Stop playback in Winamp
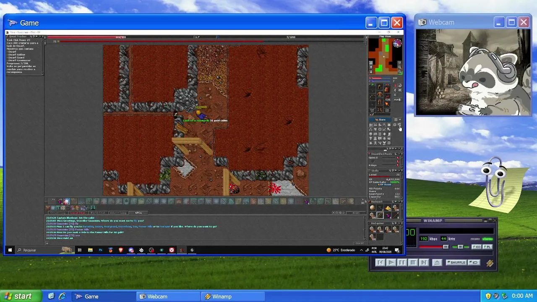The width and height of the screenshot is (537, 302). [x=413, y=263]
